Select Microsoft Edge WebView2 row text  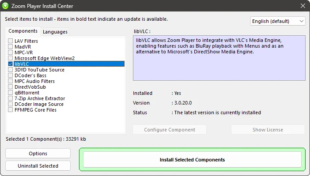(x=45, y=58)
